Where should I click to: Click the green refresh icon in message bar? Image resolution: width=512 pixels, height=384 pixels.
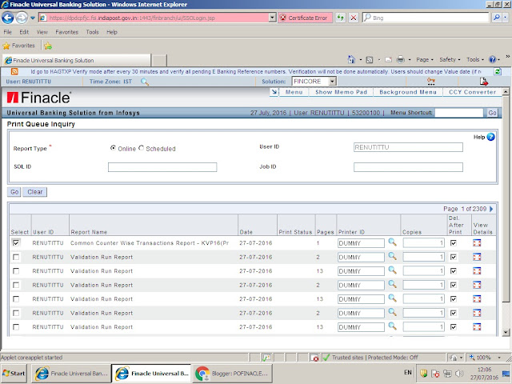click(498, 71)
